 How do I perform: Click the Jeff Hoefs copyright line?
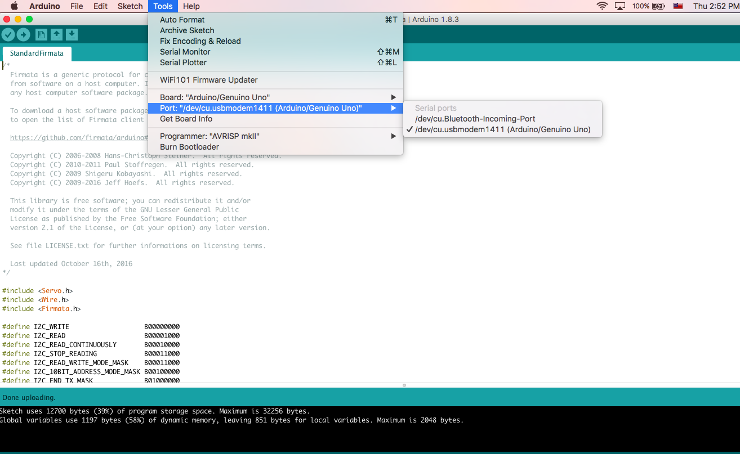tap(122, 183)
